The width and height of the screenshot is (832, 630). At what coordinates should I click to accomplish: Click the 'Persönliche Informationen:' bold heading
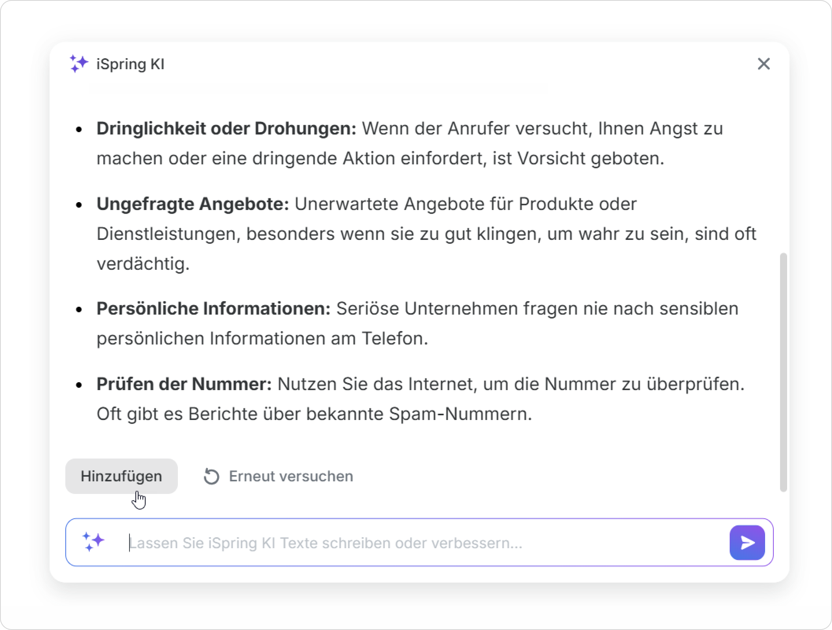(213, 309)
